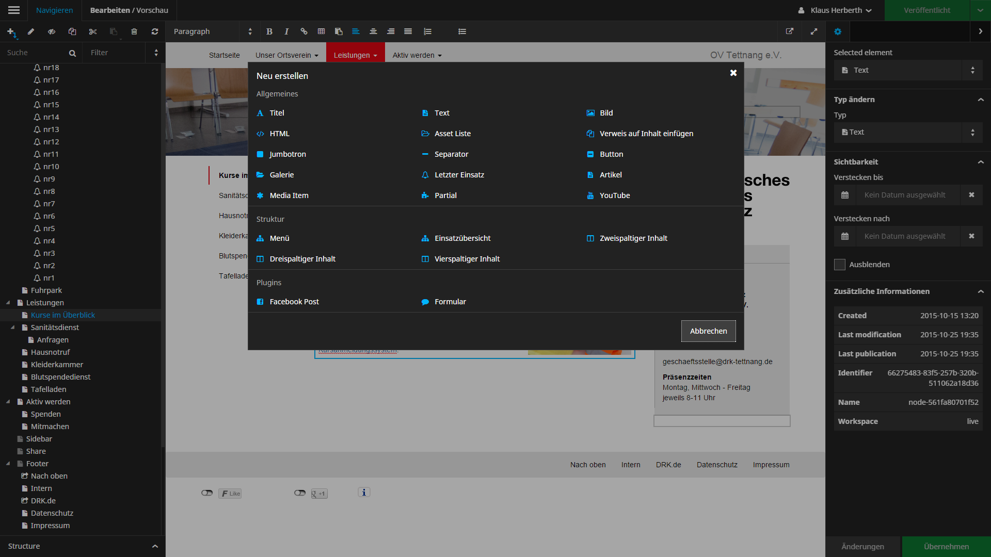Screen dimensions: 991x557
Task: Toggle bold text formatting
Action: [x=269, y=31]
